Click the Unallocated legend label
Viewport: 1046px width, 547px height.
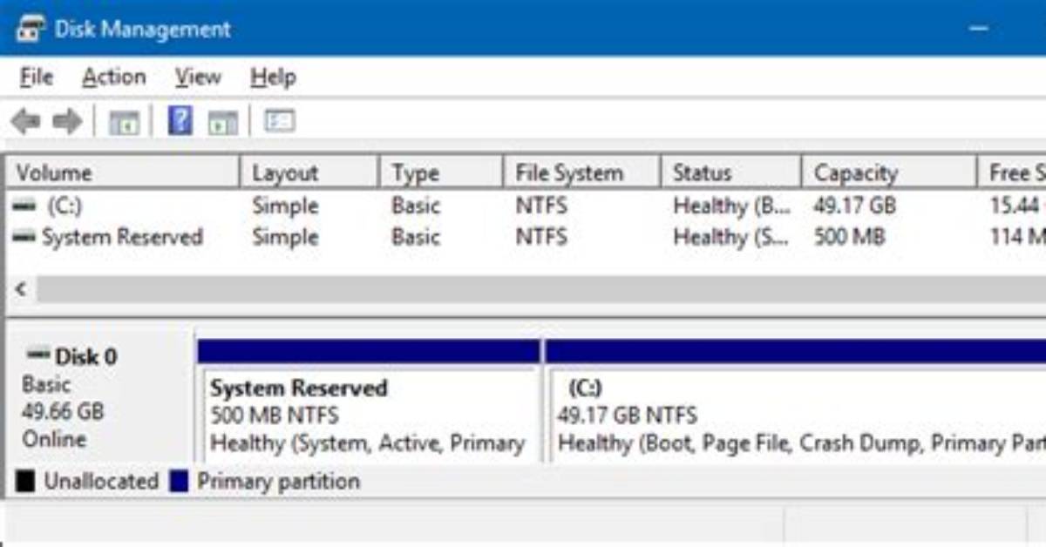[x=101, y=482]
